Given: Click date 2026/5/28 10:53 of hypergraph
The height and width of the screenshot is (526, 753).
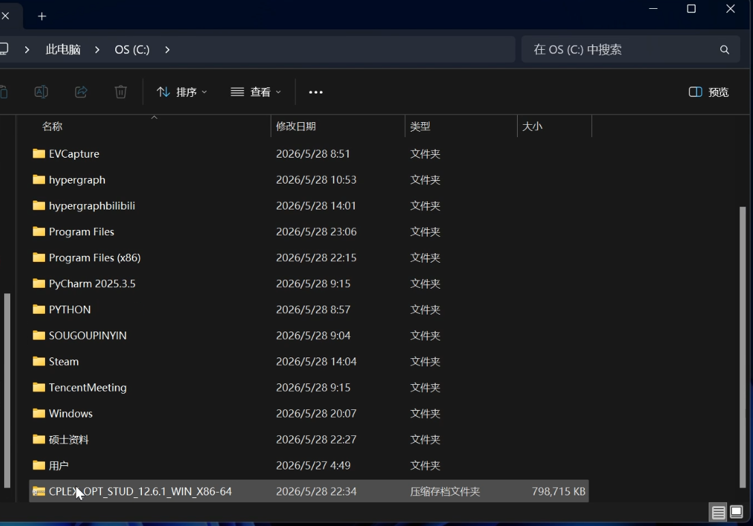Looking at the screenshot, I should pos(316,179).
